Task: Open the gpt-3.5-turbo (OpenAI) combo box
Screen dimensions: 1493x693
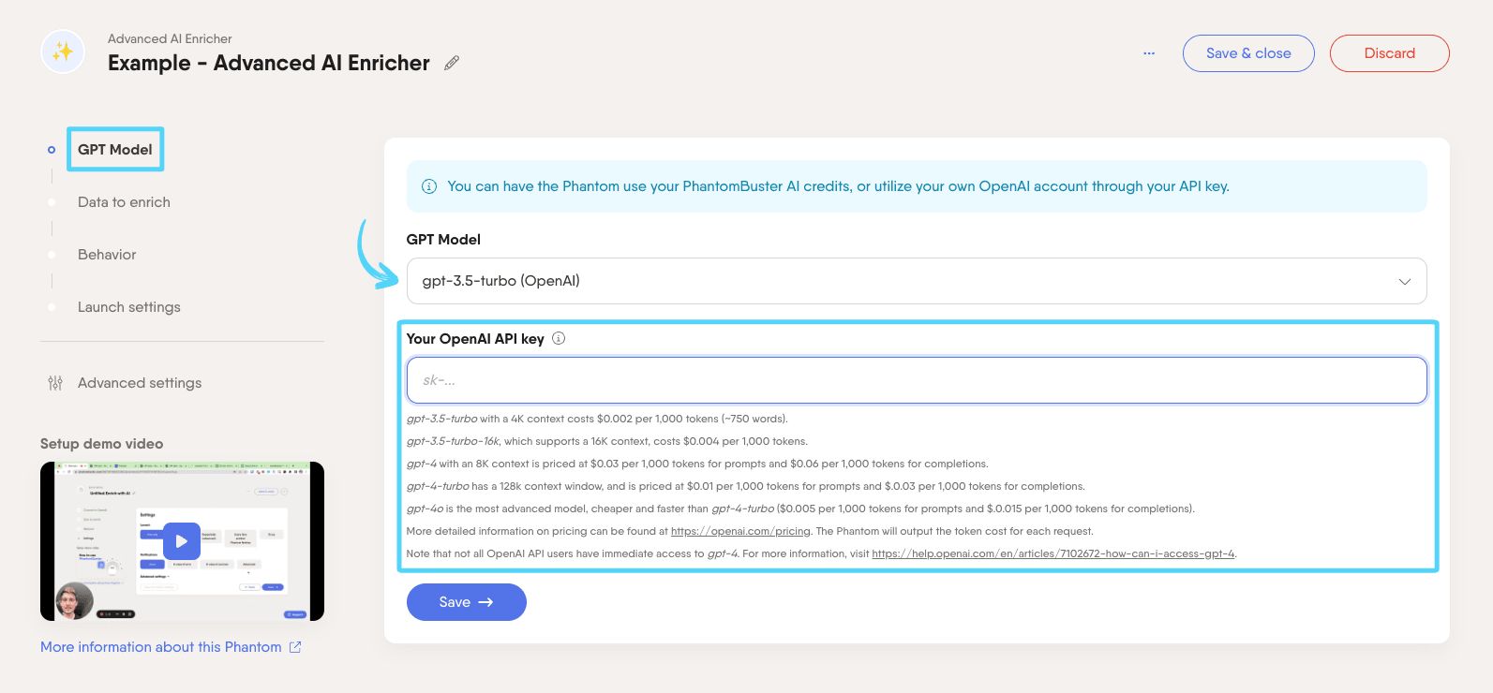Action: point(917,281)
